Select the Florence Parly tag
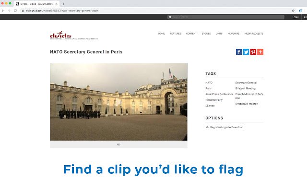This screenshot has width=307, height=192. pos(214,100)
